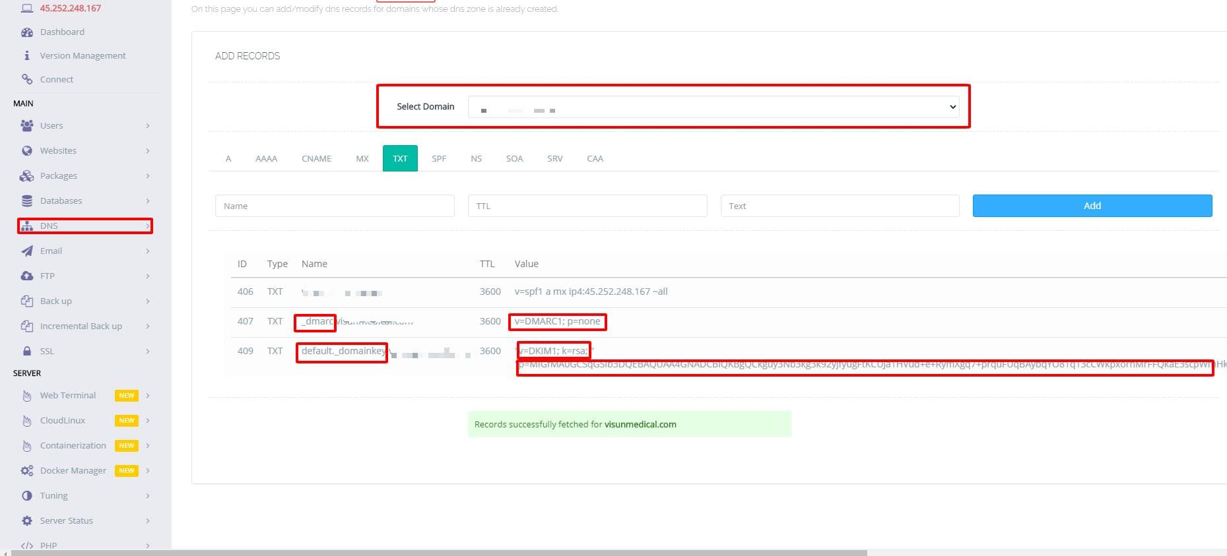Click the Users group icon

pos(27,125)
